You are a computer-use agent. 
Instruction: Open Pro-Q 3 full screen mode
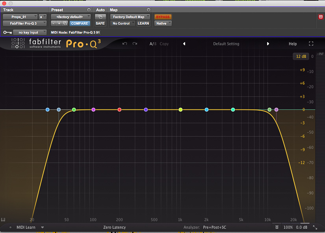click(x=311, y=44)
